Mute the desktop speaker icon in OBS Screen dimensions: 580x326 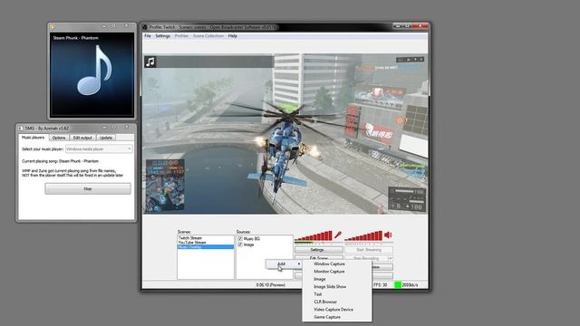coord(388,235)
